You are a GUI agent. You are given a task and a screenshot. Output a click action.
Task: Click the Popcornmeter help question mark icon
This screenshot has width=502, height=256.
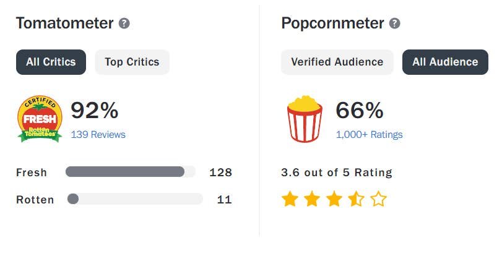pos(395,23)
